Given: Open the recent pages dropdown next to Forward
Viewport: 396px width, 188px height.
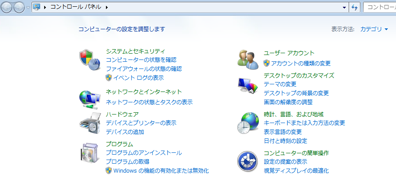Looking at the screenshot, I should pos(28,8).
